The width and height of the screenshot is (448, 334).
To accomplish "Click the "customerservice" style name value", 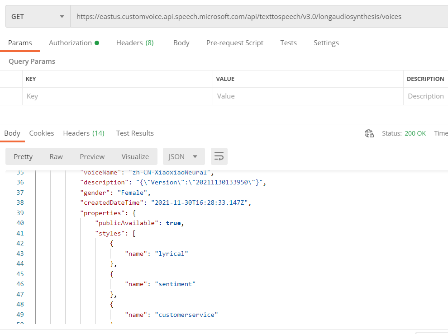I will pyautogui.click(x=186, y=315).
